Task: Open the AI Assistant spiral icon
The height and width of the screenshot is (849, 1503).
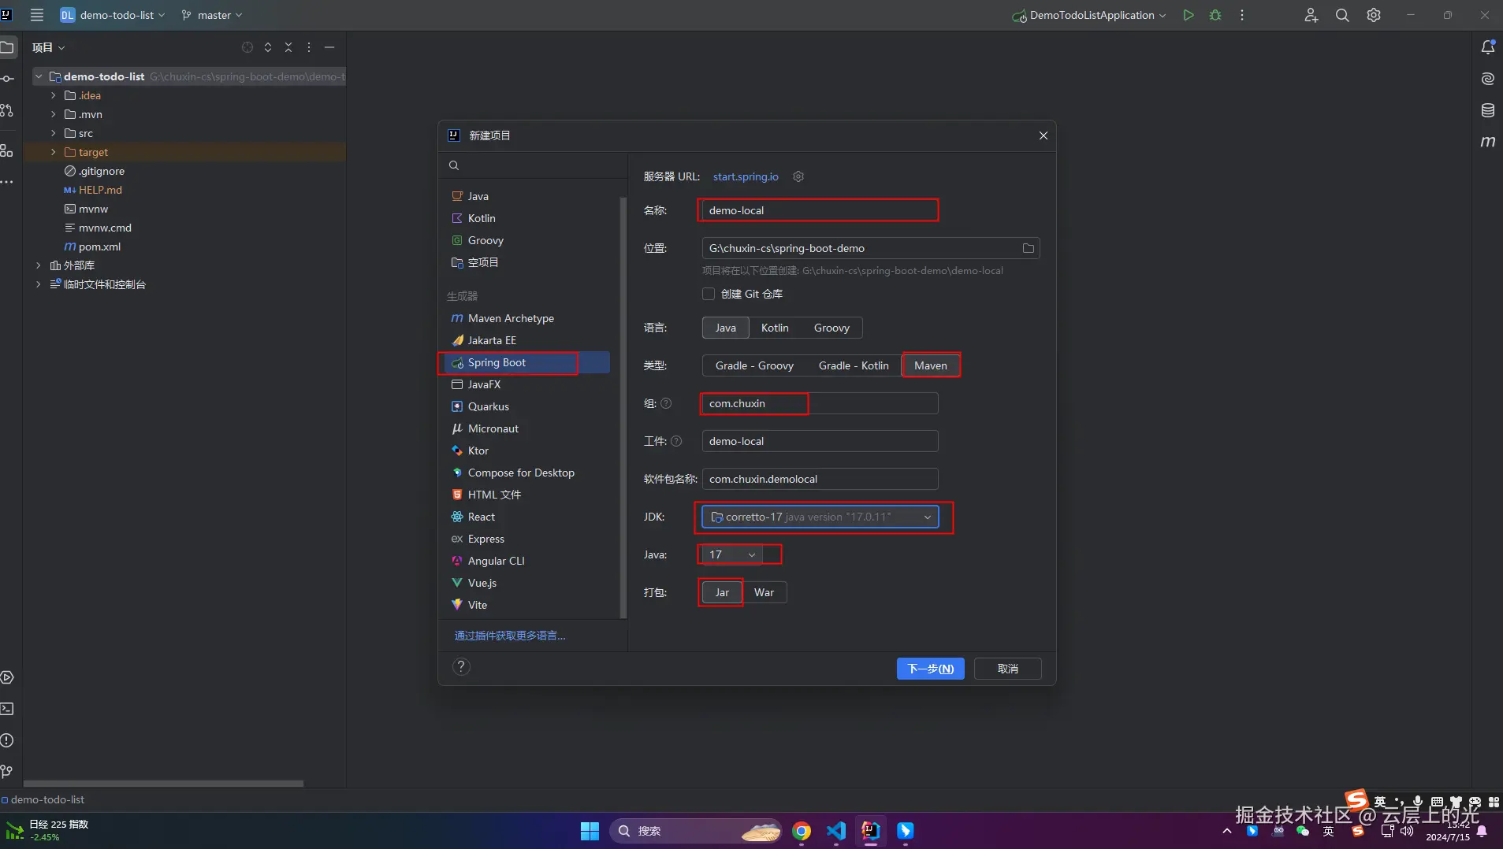Action: [1488, 79]
